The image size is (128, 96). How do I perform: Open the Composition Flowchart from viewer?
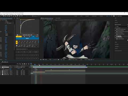[90, 59]
